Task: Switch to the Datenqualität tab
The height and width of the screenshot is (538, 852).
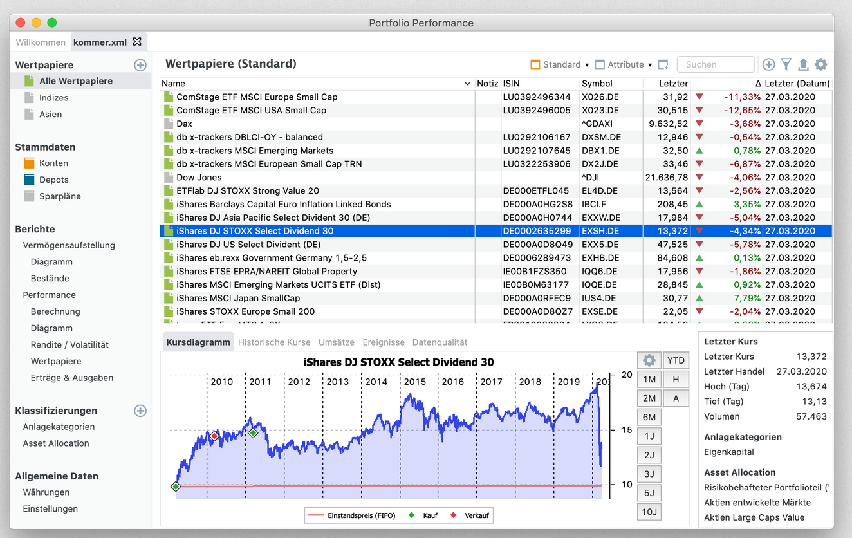Action: 440,342
